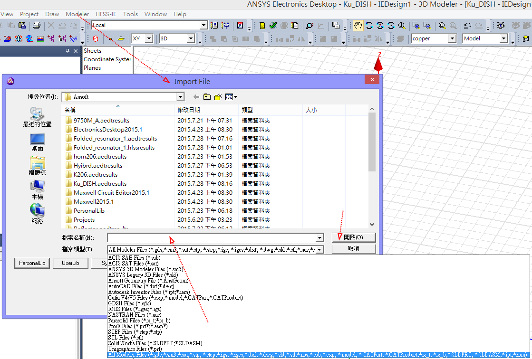Go to recent locations shortcut
The image size is (532, 359).
coord(37,117)
